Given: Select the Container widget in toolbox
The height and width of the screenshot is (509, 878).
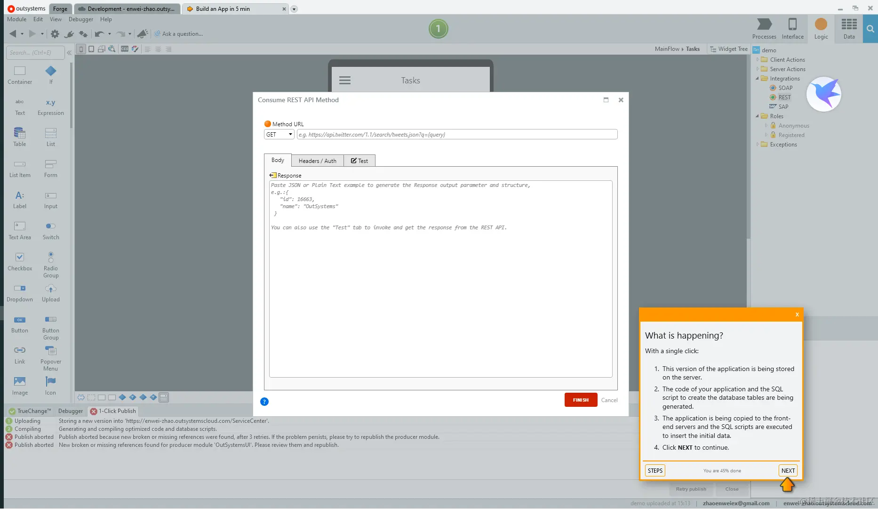Looking at the screenshot, I should 20,75.
